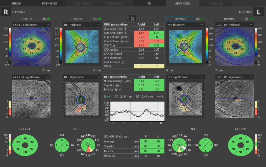Click the left eye GCL+IPL color scale bar

[x=256, y=46]
